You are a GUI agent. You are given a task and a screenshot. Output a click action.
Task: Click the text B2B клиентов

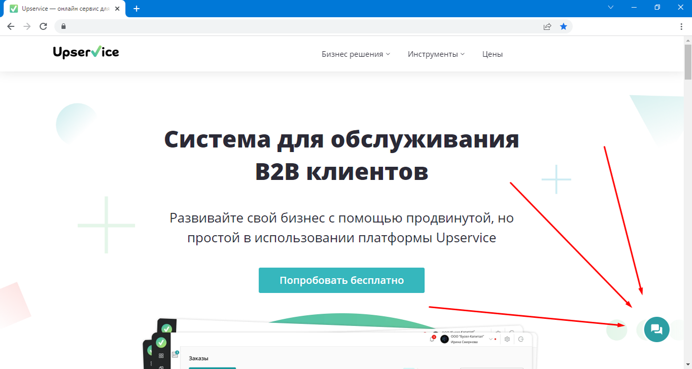(342, 171)
